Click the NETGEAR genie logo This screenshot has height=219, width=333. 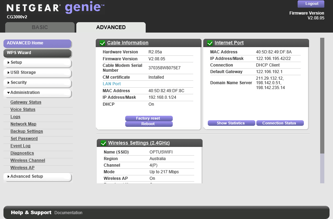[55, 8]
